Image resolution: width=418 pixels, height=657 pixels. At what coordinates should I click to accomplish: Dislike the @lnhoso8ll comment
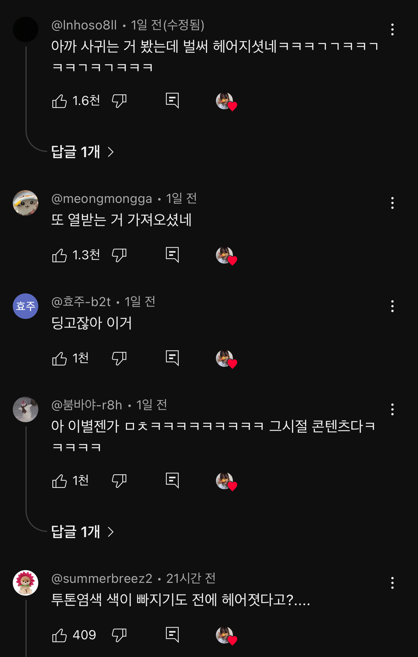tap(119, 101)
